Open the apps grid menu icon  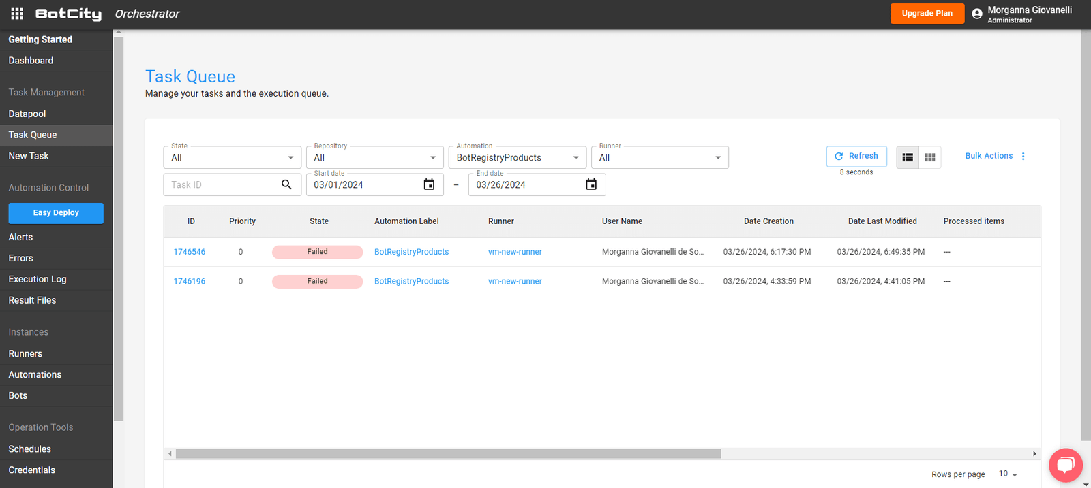17,14
